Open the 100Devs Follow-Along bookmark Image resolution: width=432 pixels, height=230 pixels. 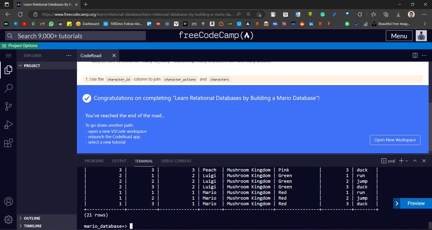pyautogui.click(x=122, y=24)
